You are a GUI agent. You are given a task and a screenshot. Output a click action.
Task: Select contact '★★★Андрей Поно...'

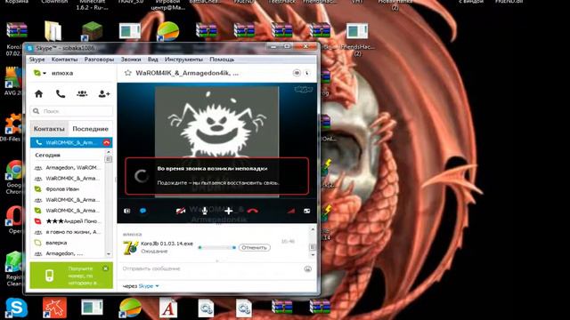coord(68,221)
